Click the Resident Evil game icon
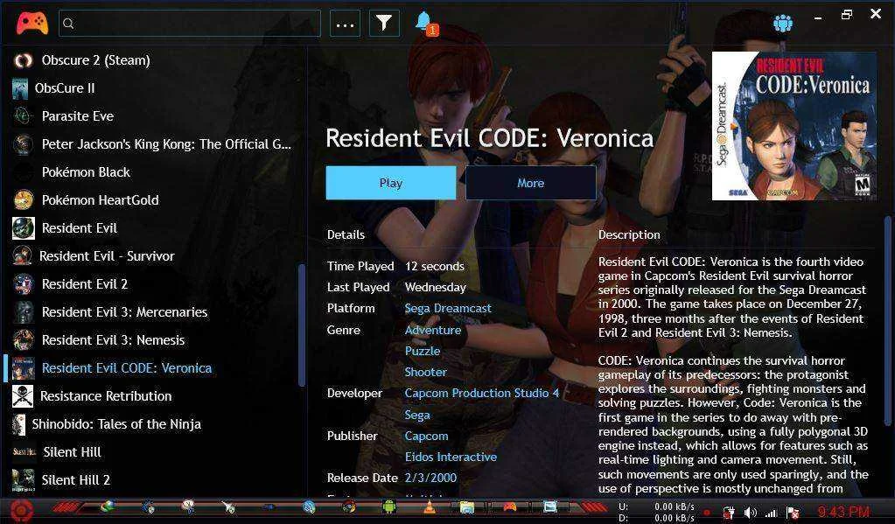 24,228
